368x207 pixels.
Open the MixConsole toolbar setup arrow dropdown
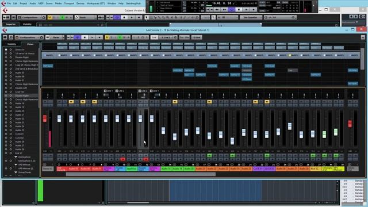(363, 37)
